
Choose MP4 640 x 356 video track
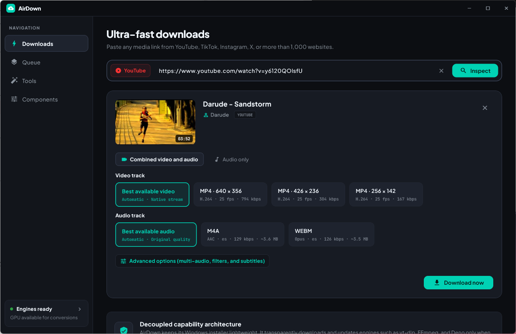pyautogui.click(x=230, y=195)
